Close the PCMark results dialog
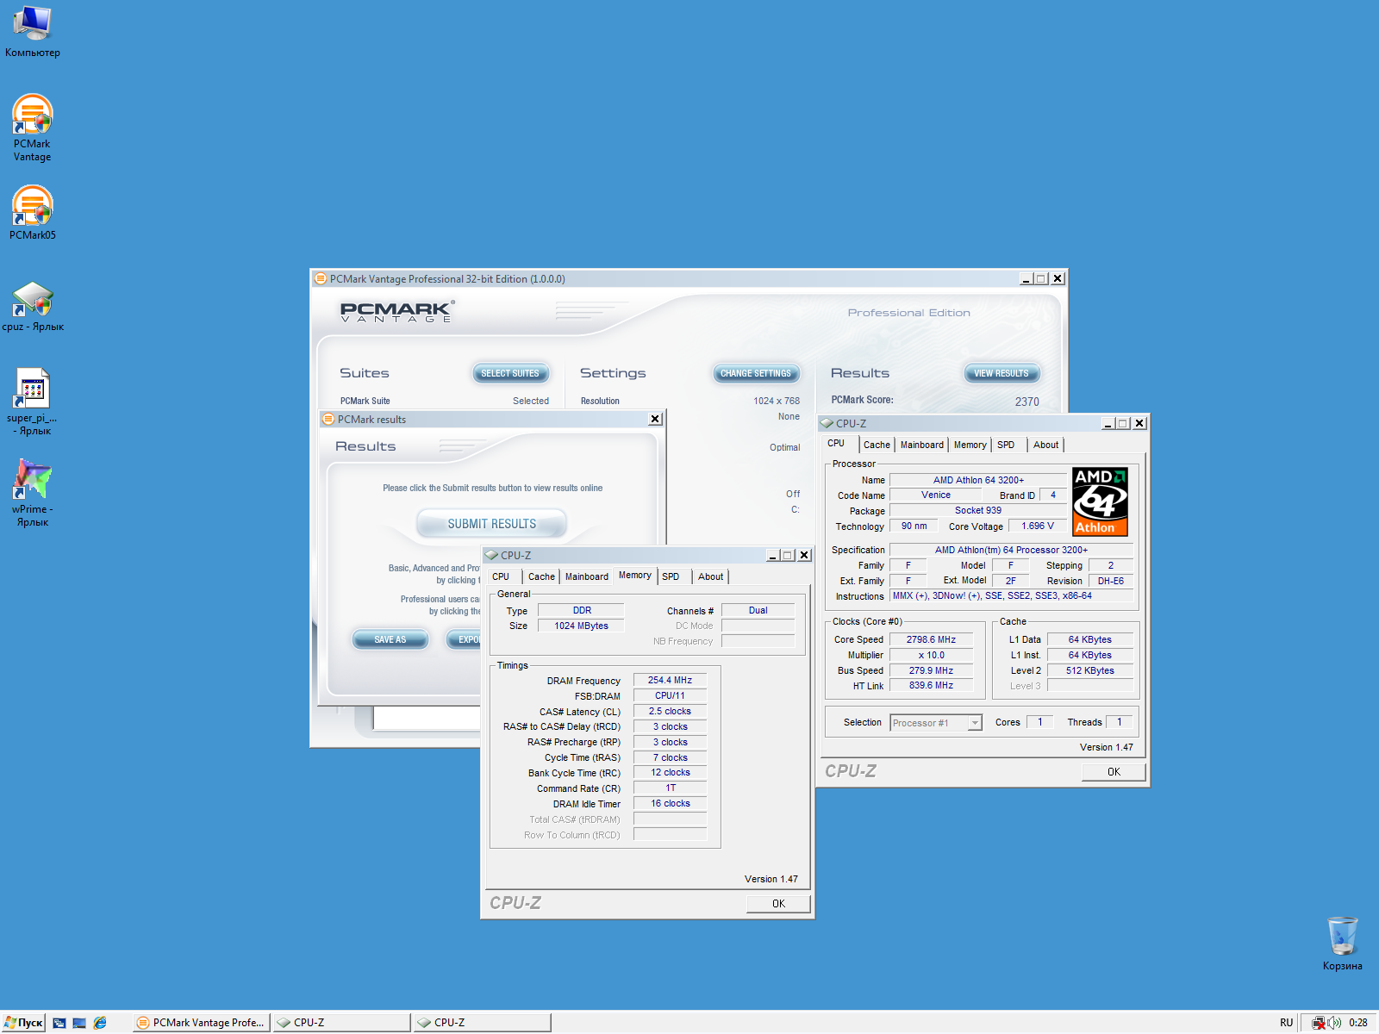The width and height of the screenshot is (1379, 1034). tap(655, 419)
